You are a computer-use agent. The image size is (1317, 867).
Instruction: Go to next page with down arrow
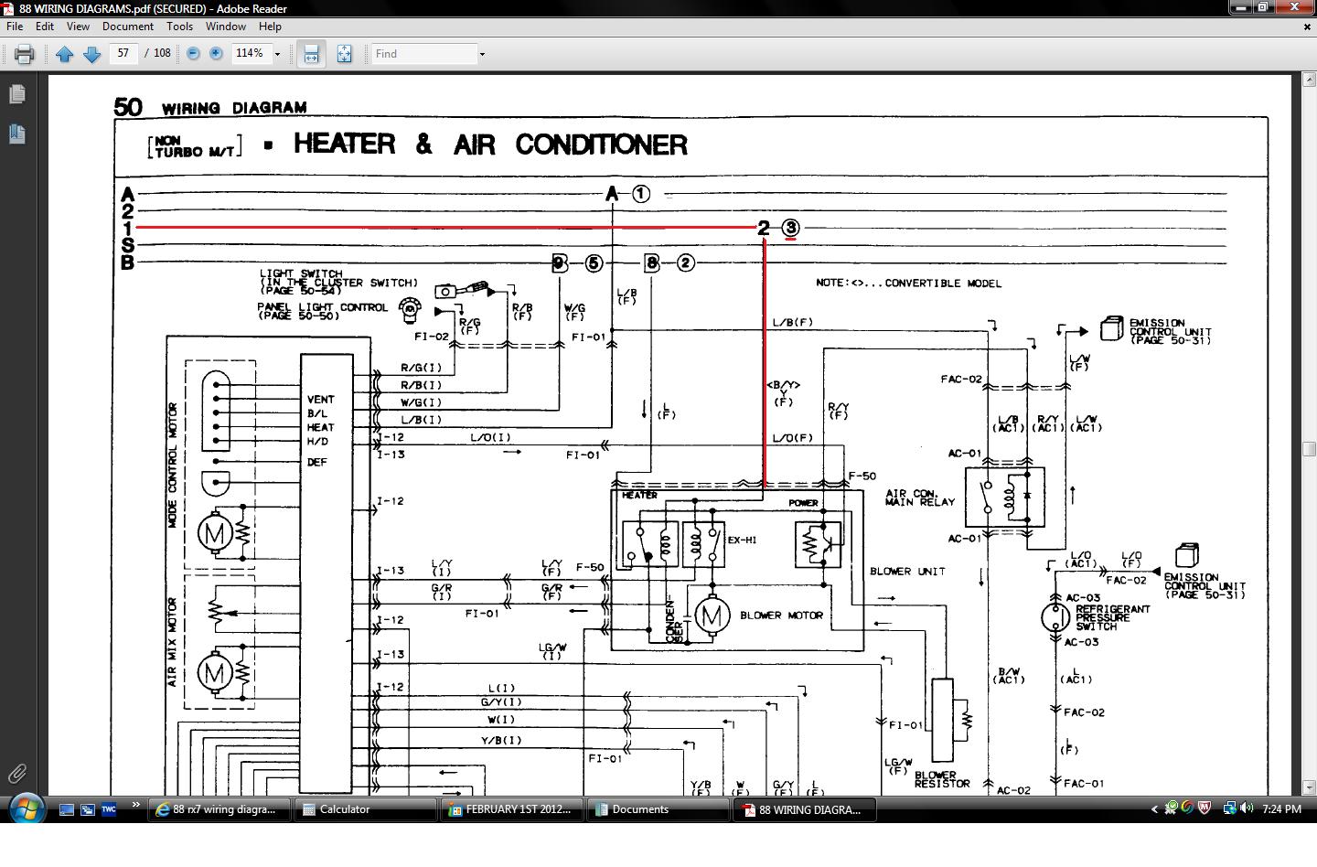[91, 54]
